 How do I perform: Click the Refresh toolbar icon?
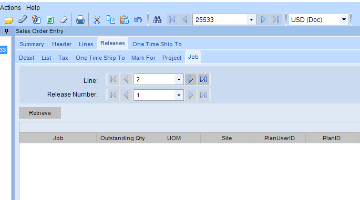click(x=50, y=20)
